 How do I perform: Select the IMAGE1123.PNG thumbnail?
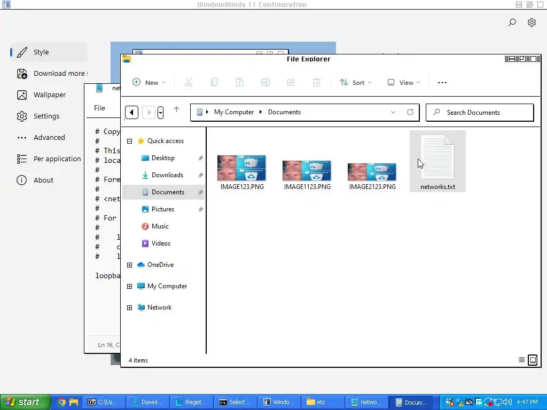(x=307, y=171)
